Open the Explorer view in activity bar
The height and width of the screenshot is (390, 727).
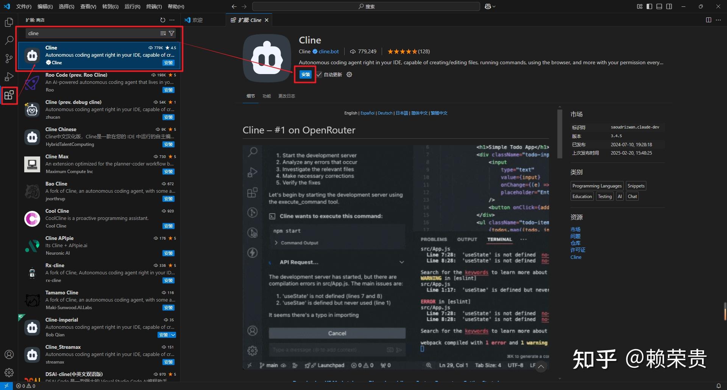tap(9, 22)
